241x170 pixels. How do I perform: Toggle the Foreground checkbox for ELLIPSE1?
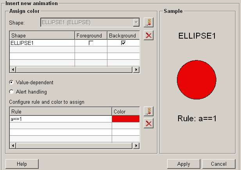coord(91,43)
